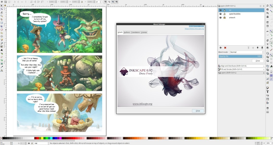
Task: Select the artwork layer row
Action: 241,18
